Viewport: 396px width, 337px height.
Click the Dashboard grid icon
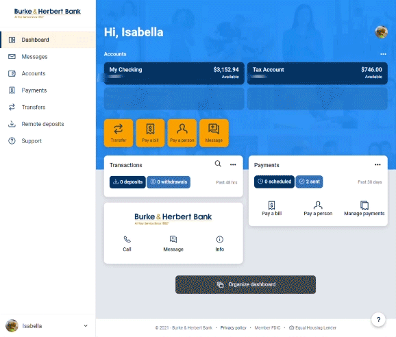tap(12, 40)
